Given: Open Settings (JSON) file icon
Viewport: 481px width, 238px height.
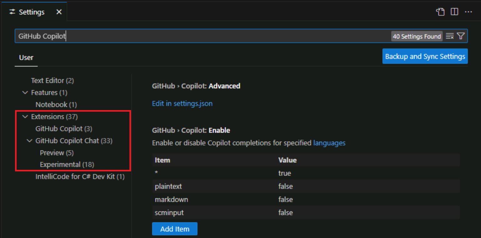Looking at the screenshot, I should pos(440,12).
